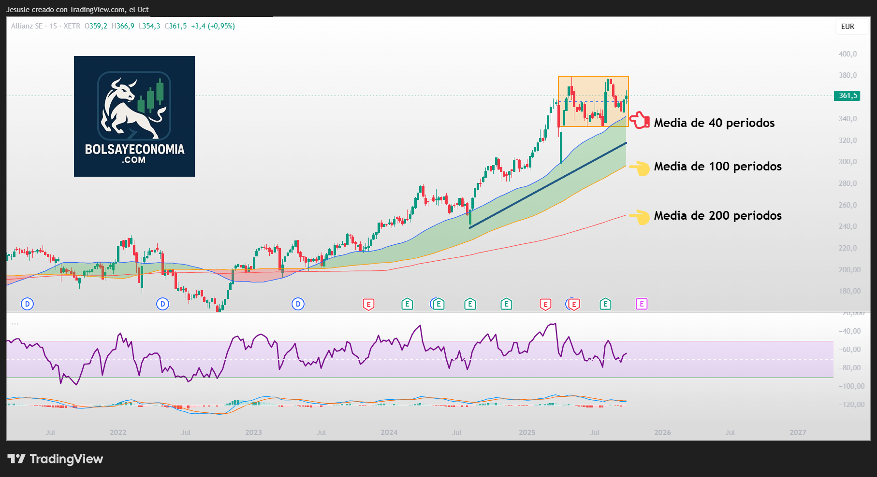Screen dimensions: 877x477
Task: Click the 2026 label on time axis
Action: 662,432
